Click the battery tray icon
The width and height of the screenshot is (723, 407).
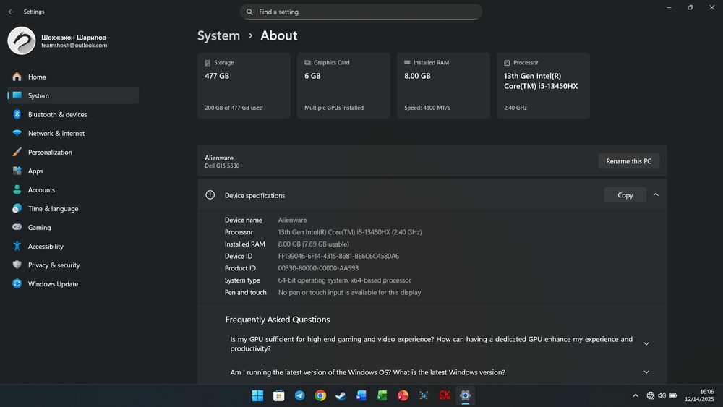(x=673, y=395)
